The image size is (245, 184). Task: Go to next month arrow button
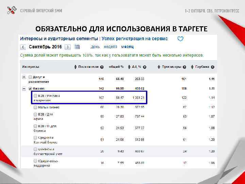pos(68,47)
